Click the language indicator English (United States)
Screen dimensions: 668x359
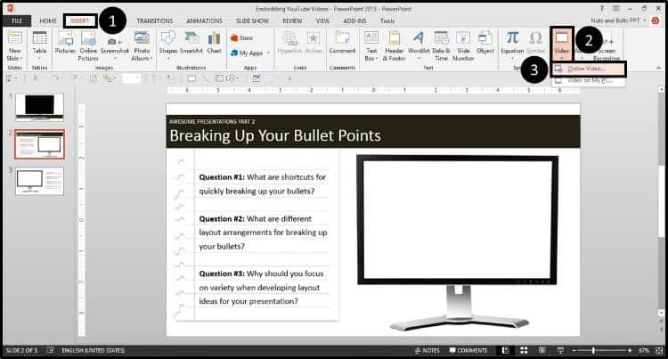click(93, 350)
